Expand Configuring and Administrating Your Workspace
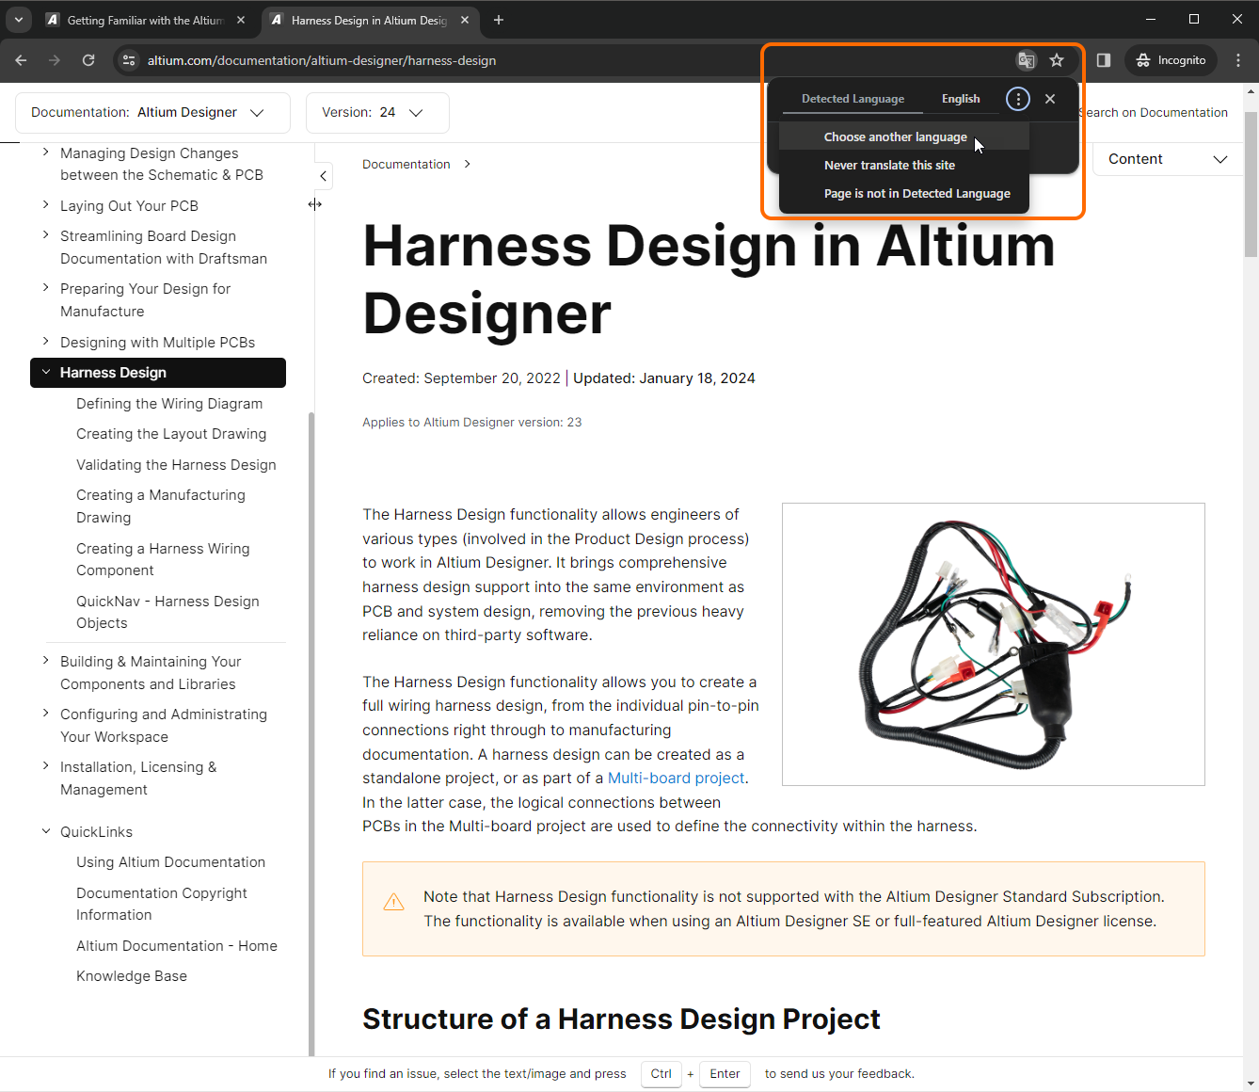The width and height of the screenshot is (1259, 1092). (x=45, y=713)
